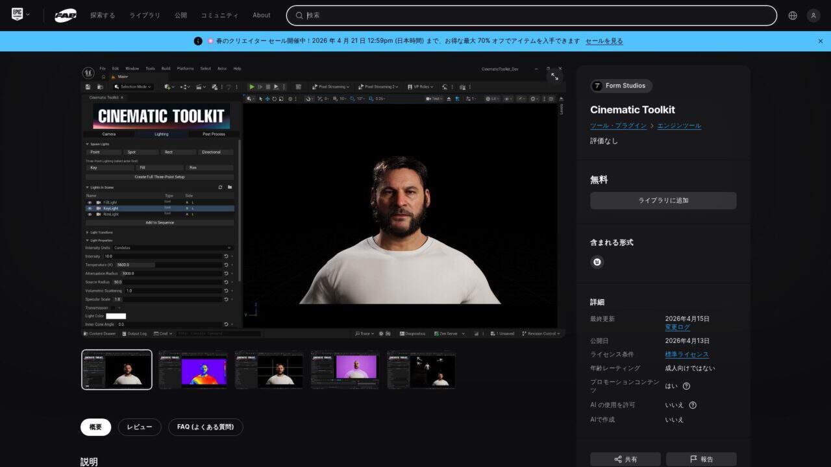This screenshot has width=831, height=467.
Task: Click the ライブラリに追加 button
Action: coord(663,200)
